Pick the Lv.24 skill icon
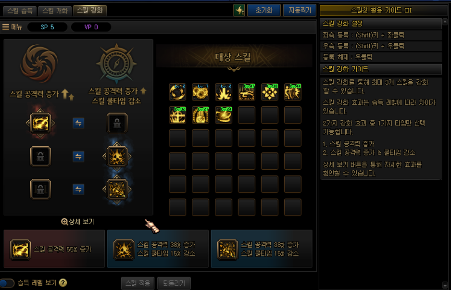451x290 pixels. 224,115
